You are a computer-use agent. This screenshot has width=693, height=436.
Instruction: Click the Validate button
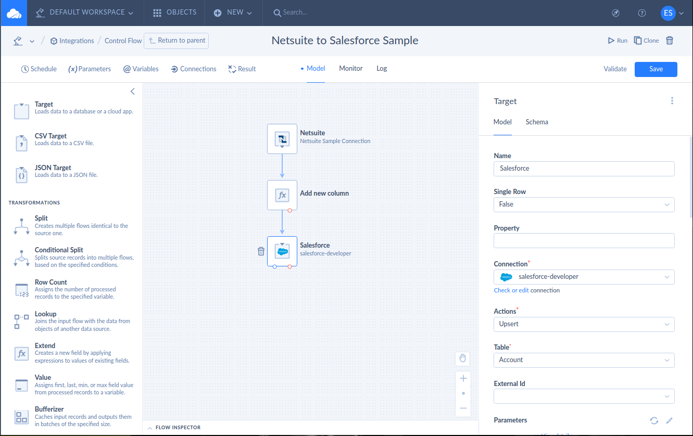pos(615,69)
